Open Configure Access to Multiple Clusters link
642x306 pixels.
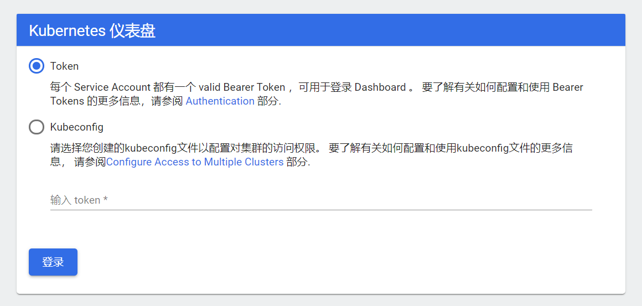195,162
